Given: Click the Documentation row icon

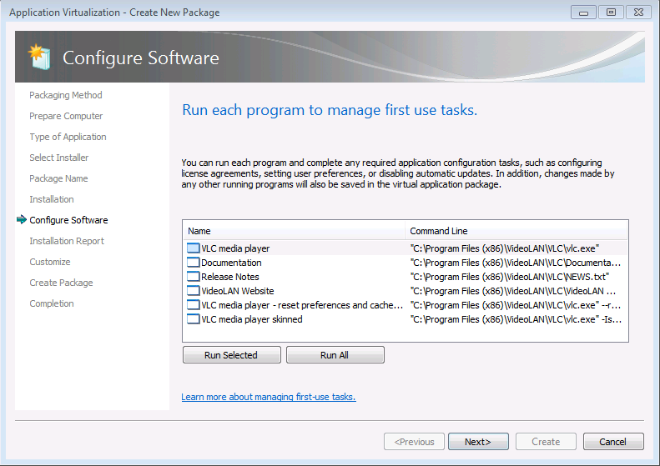Looking at the screenshot, I should [x=194, y=263].
